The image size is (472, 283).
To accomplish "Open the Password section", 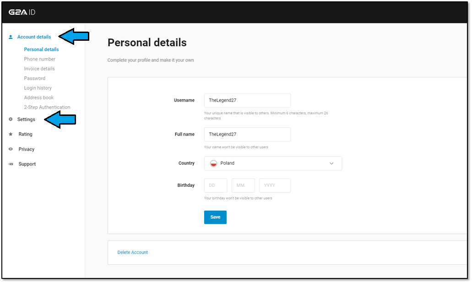I will click(35, 78).
